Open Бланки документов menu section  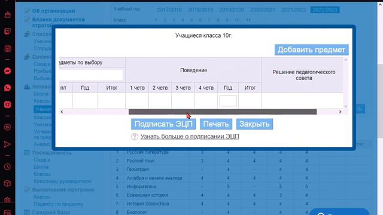click(59, 22)
